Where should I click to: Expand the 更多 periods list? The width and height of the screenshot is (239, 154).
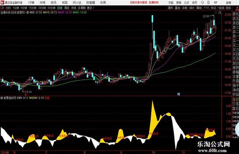pyautogui.click(x=91, y=8)
